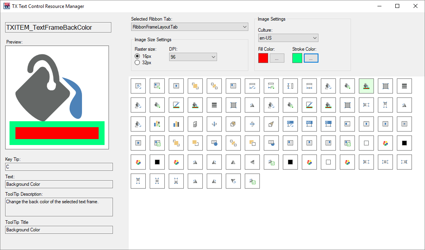Click the bar chart icon without arrow
Viewport: 425px width, 250px height.
tap(176, 124)
